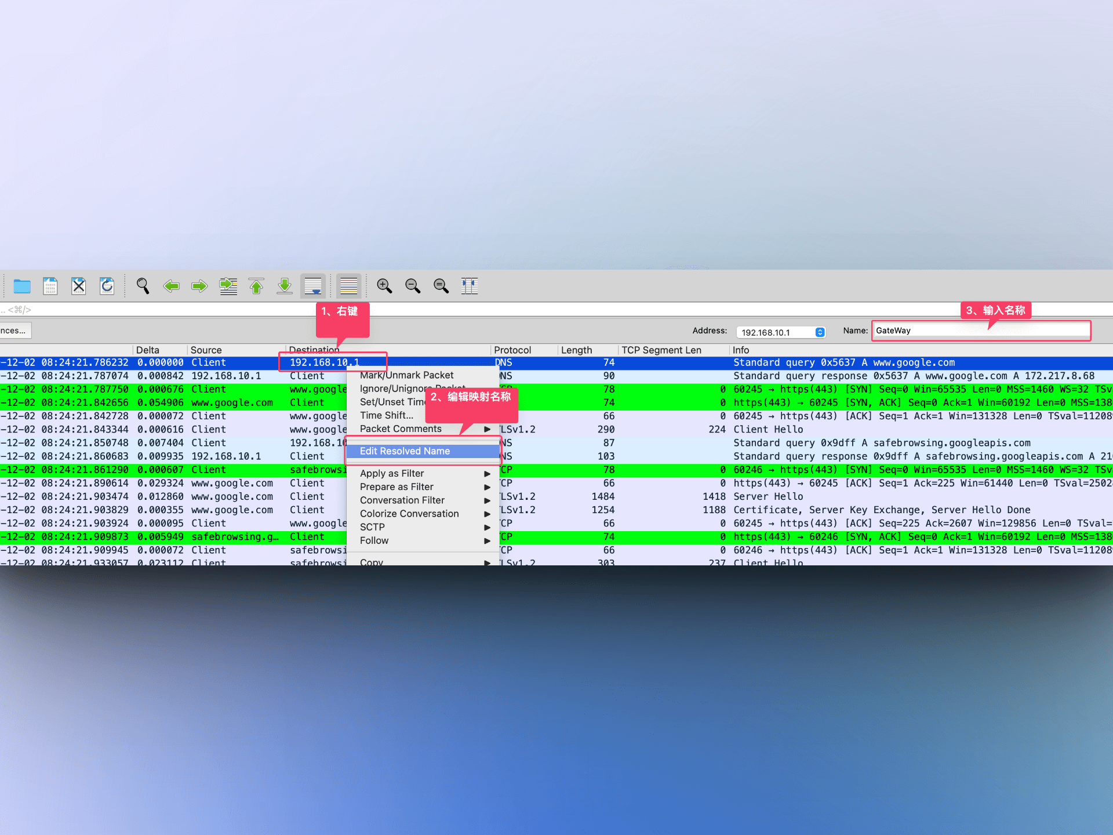Image resolution: width=1113 pixels, height=835 pixels.
Task: Click resize columns icon in toolbar
Action: pos(469,286)
